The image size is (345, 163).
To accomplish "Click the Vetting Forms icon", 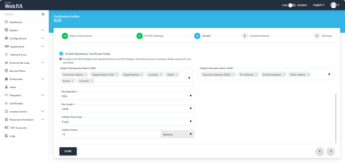I will pos(7,55).
